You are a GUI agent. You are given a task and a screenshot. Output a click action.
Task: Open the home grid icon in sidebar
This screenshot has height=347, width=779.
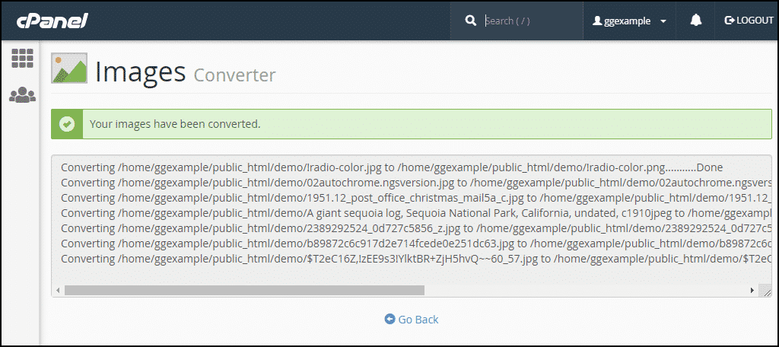[22, 58]
